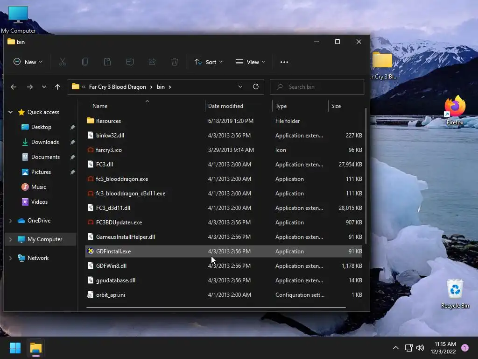Open the Firefox desktop shortcut
The height and width of the screenshot is (359, 478).
(455, 110)
